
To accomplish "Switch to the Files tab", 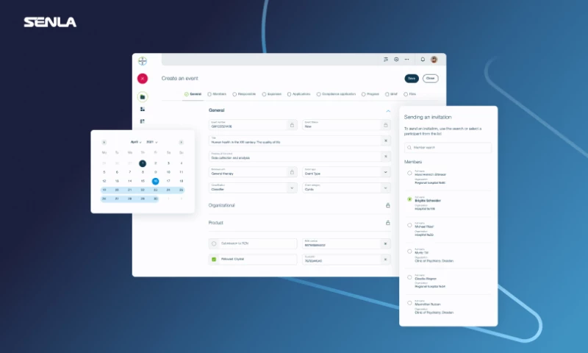I will point(409,94).
